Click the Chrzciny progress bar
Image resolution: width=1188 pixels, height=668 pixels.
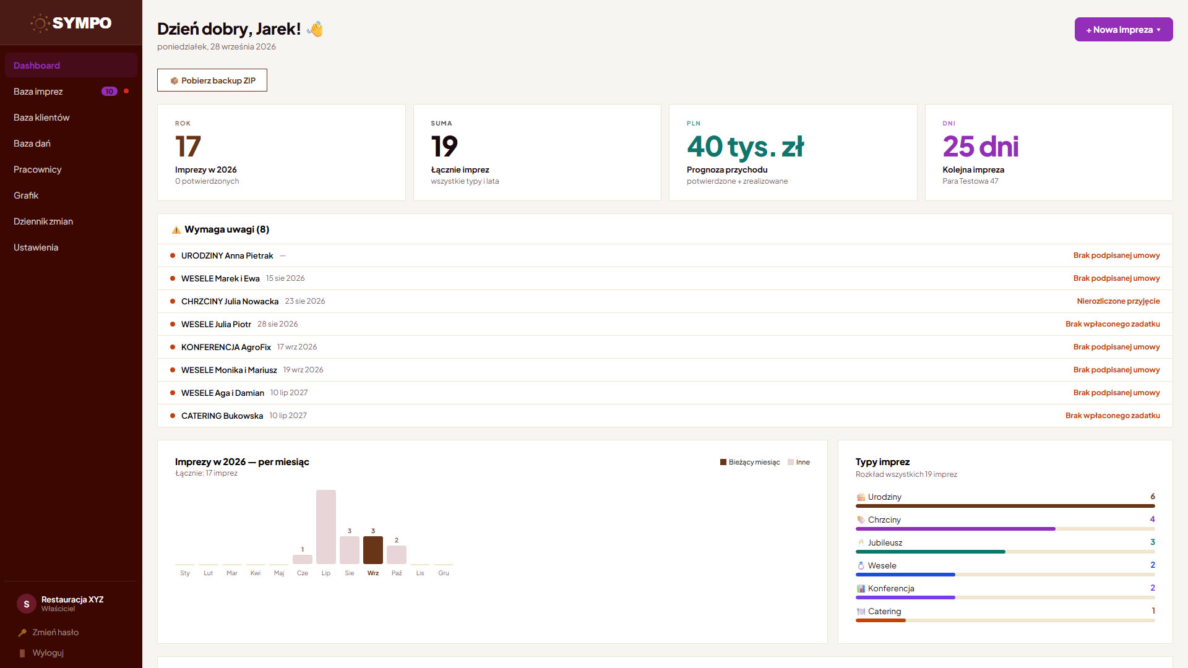tap(1005, 529)
